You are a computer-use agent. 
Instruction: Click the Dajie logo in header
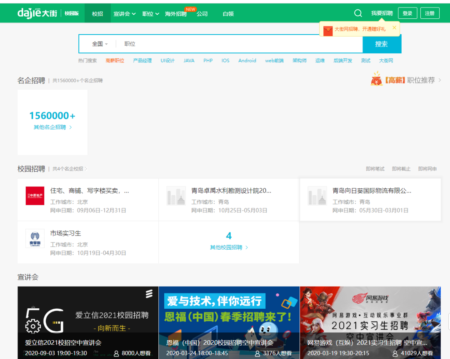click(x=37, y=13)
